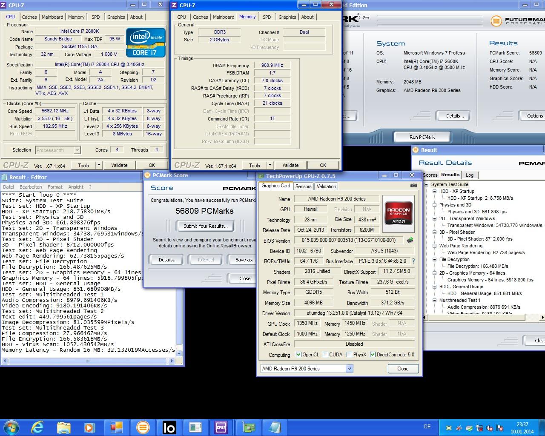Open Tools dropdown arrow in CPU-Z Memory window
The width and height of the screenshot is (545, 436).
[x=270, y=165]
